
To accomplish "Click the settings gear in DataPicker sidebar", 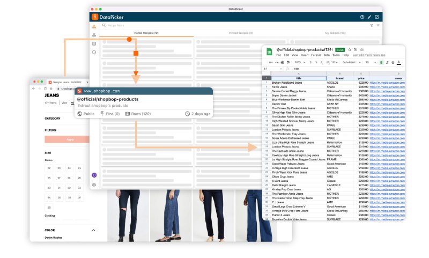I will [94, 185].
